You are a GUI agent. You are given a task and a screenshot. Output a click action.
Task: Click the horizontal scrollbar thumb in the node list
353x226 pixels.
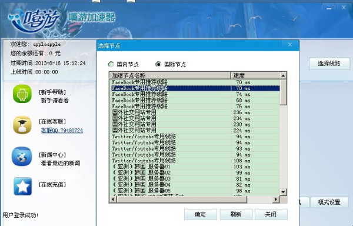click(182, 200)
